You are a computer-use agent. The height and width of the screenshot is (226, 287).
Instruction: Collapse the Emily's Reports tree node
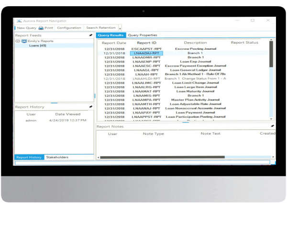point(18,41)
